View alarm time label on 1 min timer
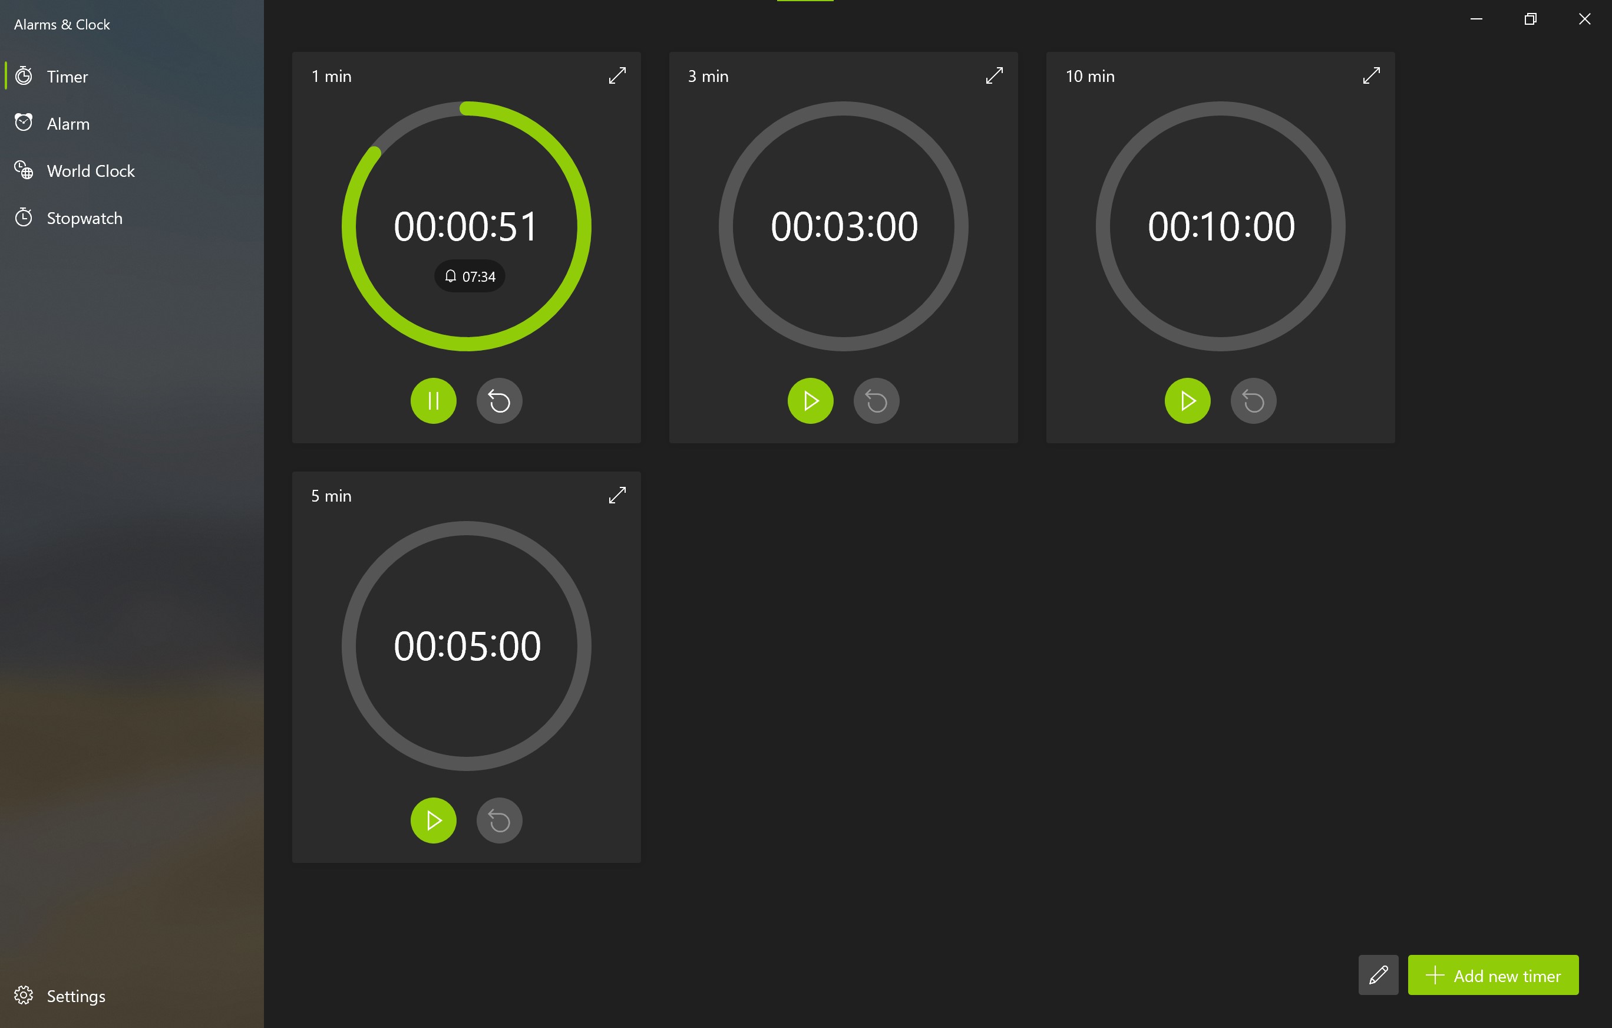Image resolution: width=1612 pixels, height=1028 pixels. (x=469, y=275)
